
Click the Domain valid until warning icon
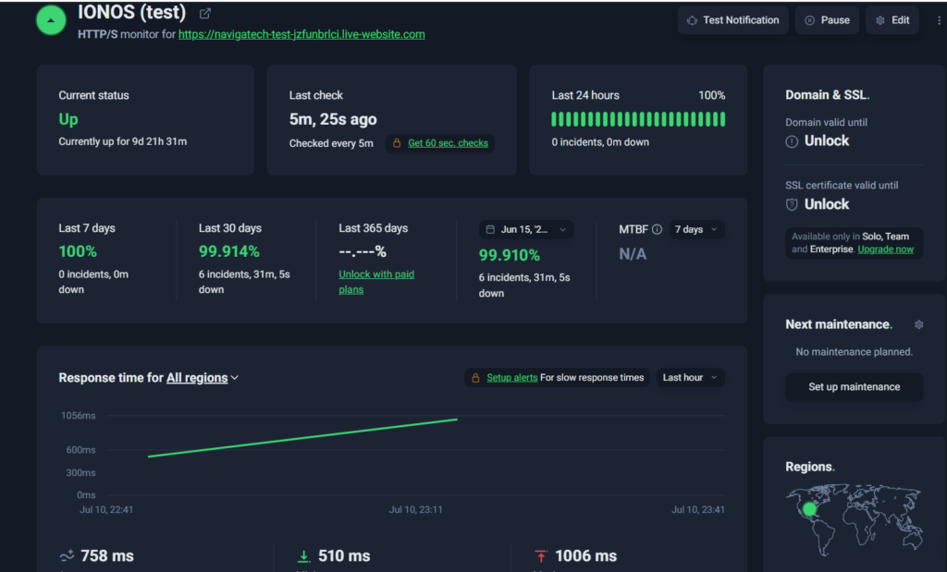tap(792, 141)
